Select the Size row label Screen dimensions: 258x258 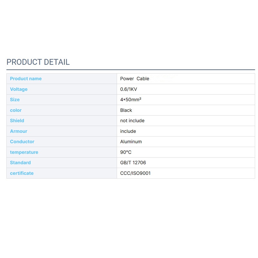(15, 100)
